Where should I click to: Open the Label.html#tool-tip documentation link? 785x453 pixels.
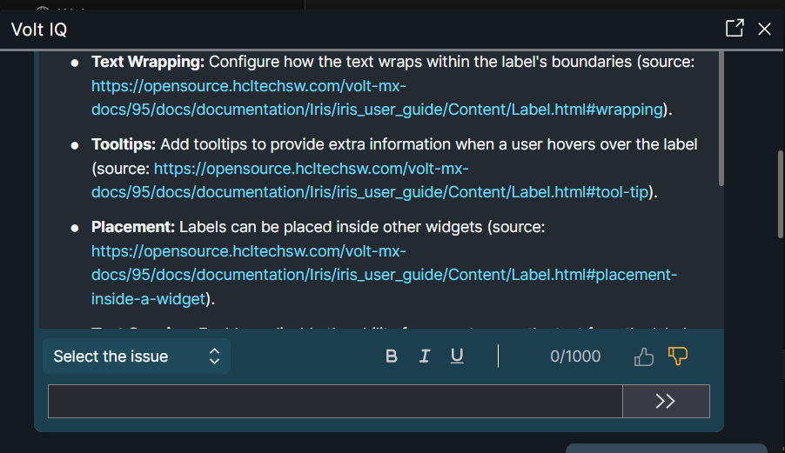click(371, 180)
